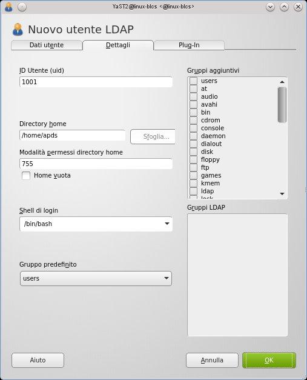Image resolution: width=307 pixels, height=380 pixels.
Task: Open the Gruppo predefinito dropdown
Action: (96, 278)
